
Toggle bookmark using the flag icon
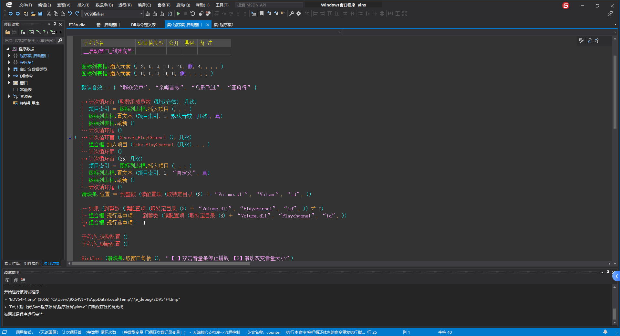pyautogui.click(x=262, y=14)
